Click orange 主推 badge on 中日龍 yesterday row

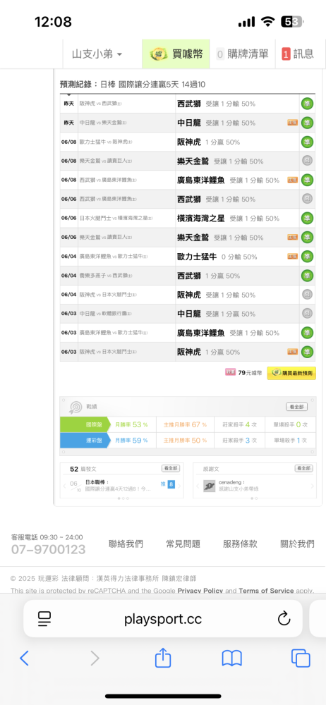pyautogui.click(x=293, y=123)
